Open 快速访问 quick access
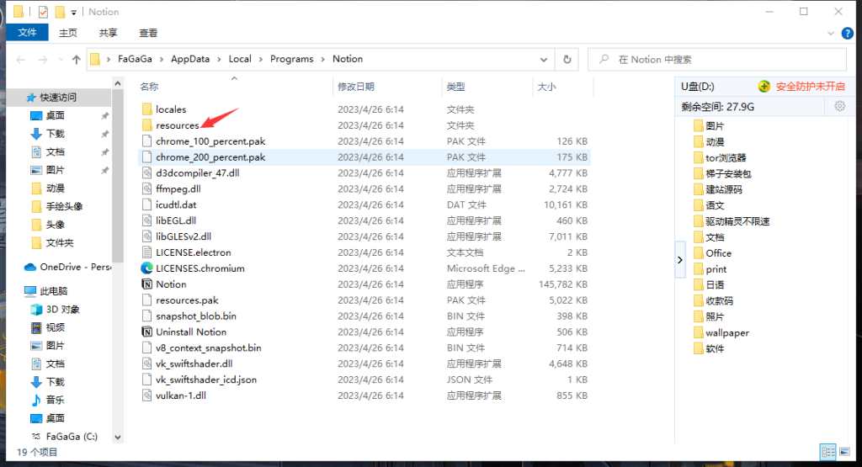 tap(51, 98)
